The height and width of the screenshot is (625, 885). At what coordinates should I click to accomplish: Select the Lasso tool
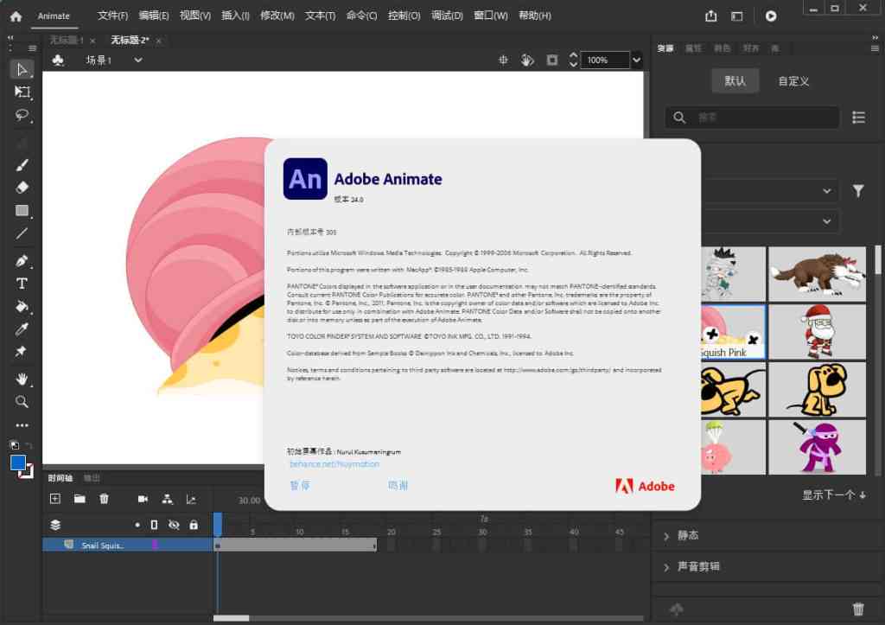(22, 115)
